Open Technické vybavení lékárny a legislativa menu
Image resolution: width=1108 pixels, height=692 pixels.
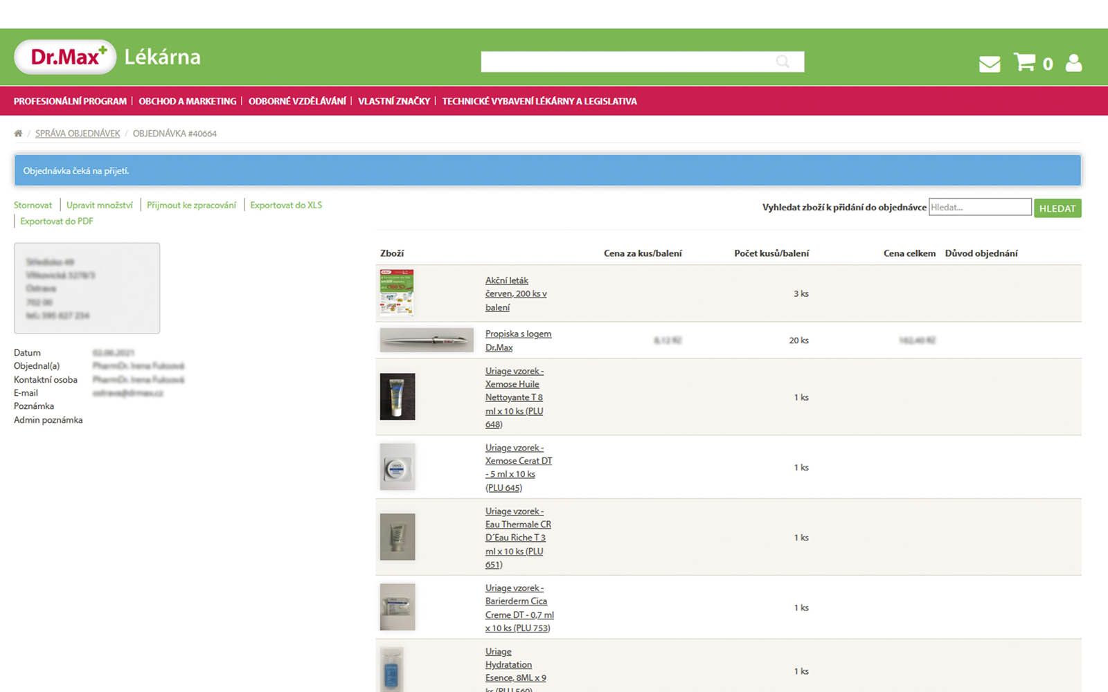[x=539, y=101]
